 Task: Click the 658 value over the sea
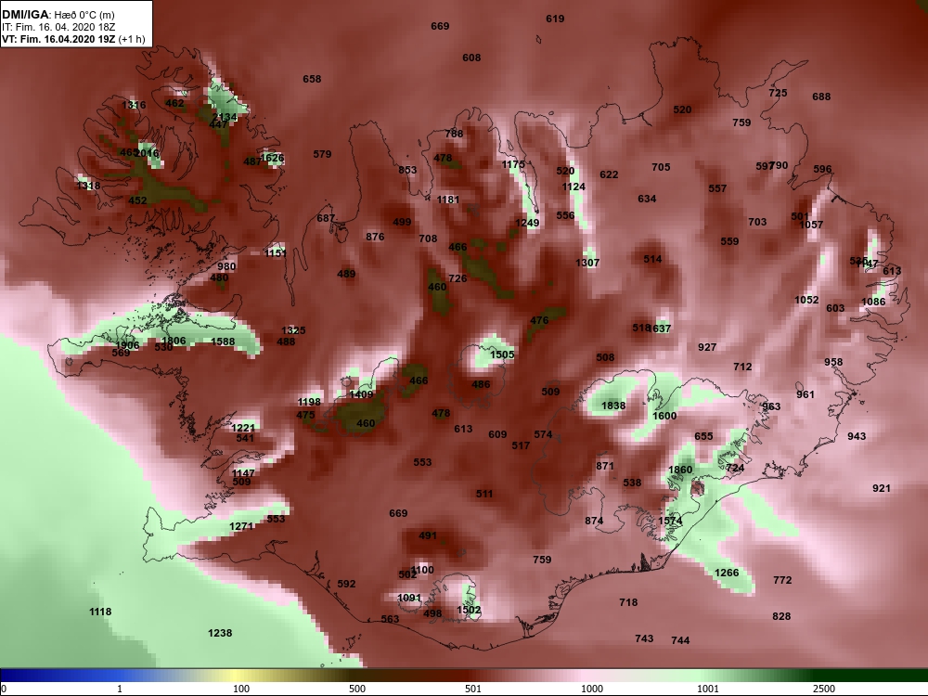[x=312, y=79]
